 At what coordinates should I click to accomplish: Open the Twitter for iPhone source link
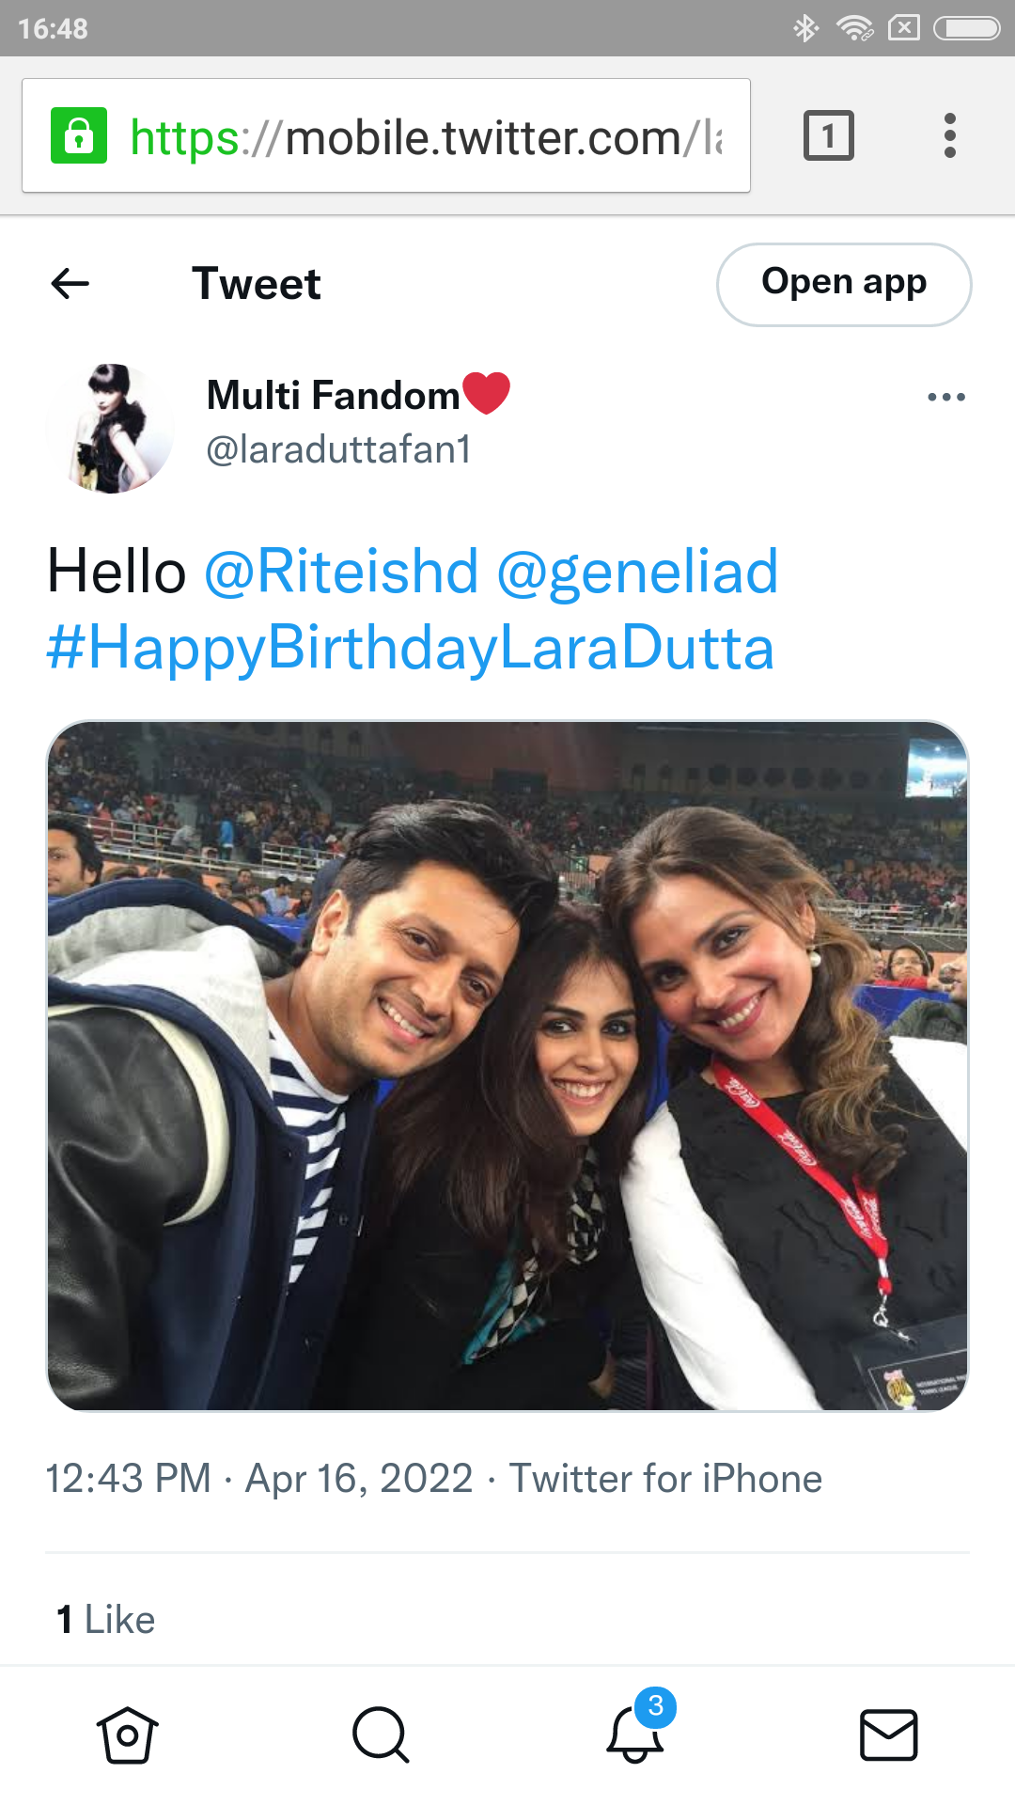pyautogui.click(x=665, y=1479)
